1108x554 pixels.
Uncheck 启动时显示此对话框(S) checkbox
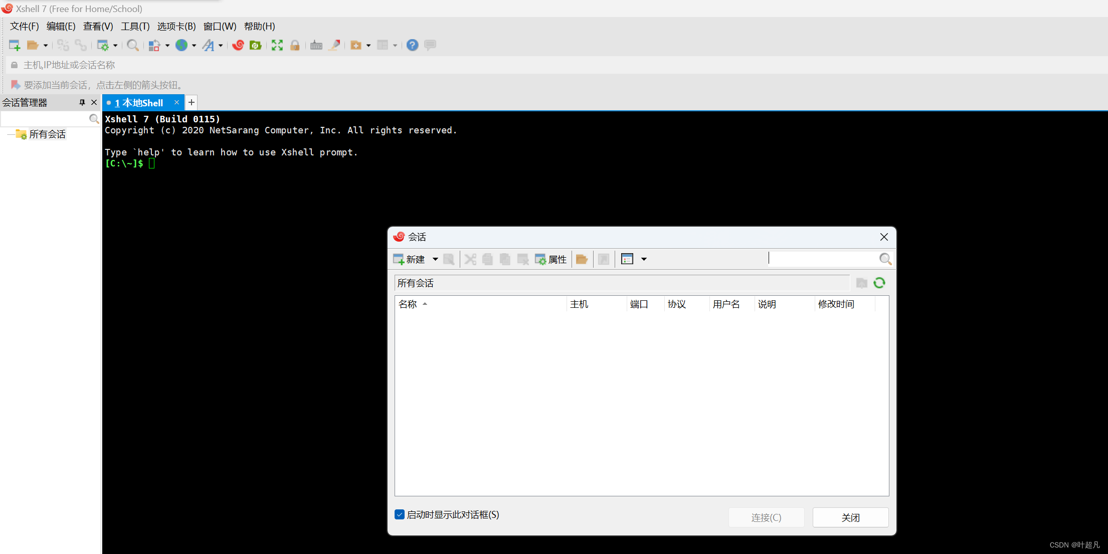pos(400,514)
